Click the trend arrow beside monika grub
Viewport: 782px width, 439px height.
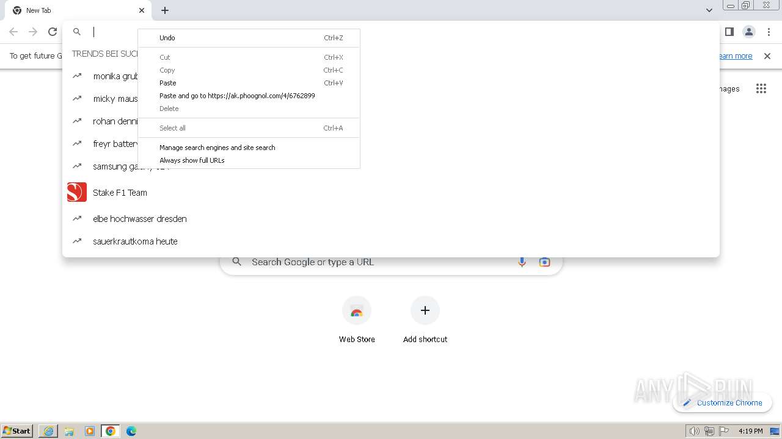click(x=77, y=76)
